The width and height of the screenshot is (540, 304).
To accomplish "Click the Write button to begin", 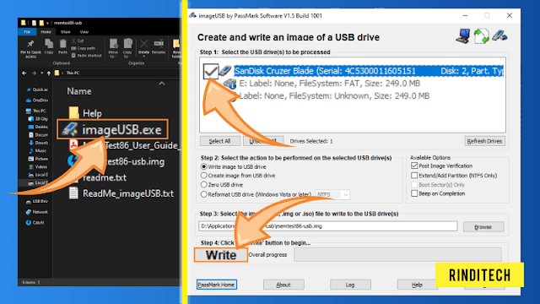I will point(221,255).
